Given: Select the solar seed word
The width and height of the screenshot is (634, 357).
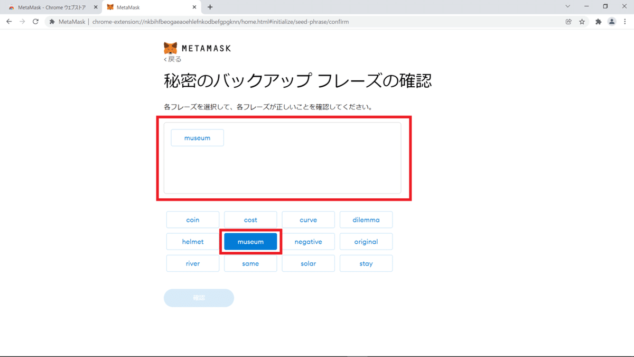Looking at the screenshot, I should [x=308, y=263].
